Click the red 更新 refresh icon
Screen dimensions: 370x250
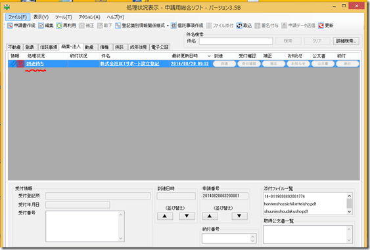321,26
